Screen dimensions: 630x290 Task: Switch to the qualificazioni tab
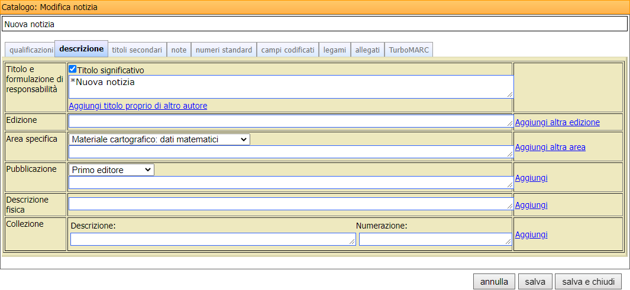(x=31, y=50)
